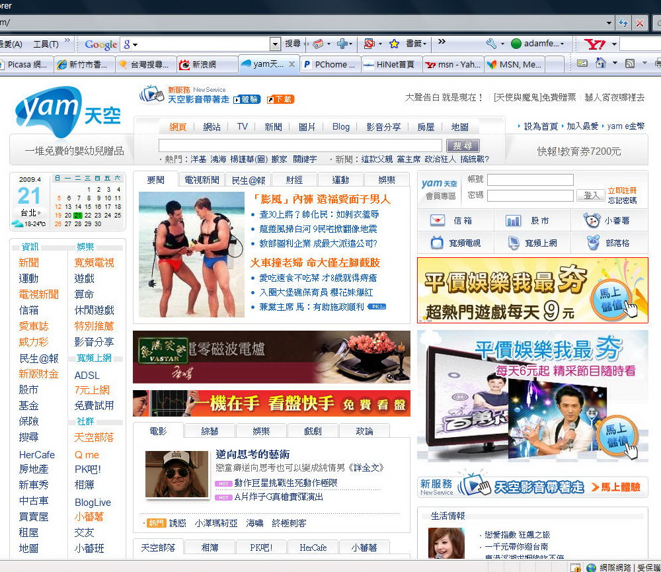661x572 pixels.
Task: Click the highlighted date 21 in calendar
Action: point(77,215)
